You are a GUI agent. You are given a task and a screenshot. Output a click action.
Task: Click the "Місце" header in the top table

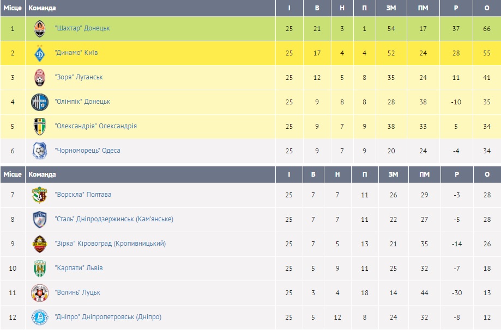pyautogui.click(x=13, y=8)
